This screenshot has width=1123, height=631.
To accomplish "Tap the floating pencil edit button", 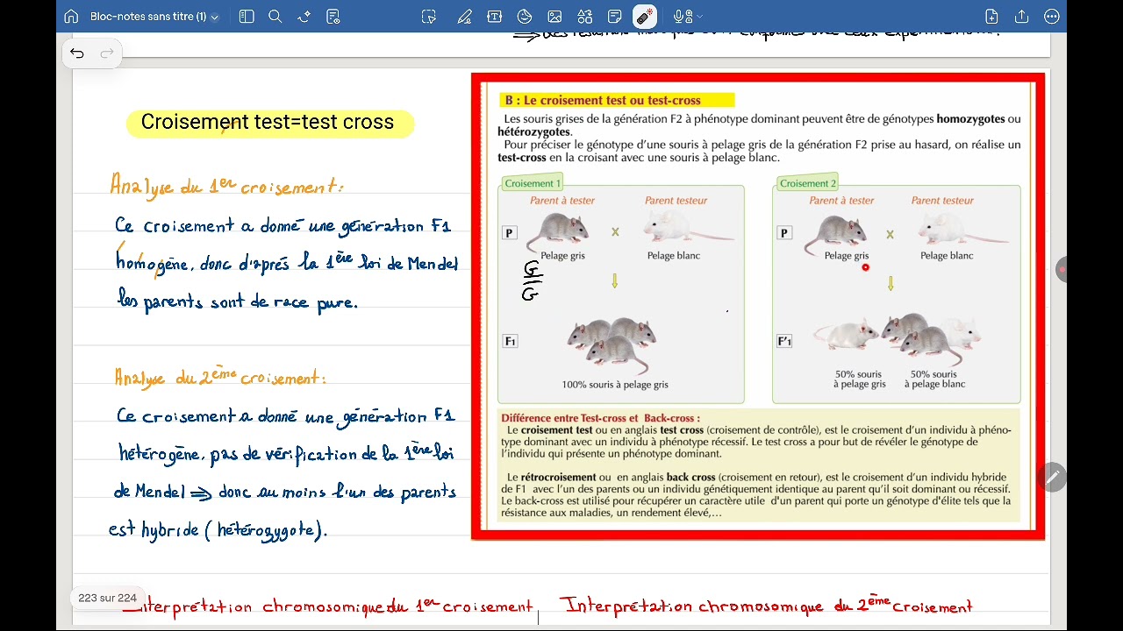I will tap(1053, 477).
